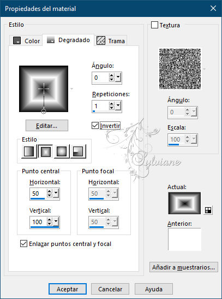Screen dimensions: 222x299
Task: Click the Actual gradient swatch
Action: [184, 203]
